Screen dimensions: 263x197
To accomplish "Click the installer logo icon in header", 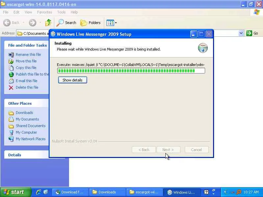I will pyautogui.click(x=203, y=48).
